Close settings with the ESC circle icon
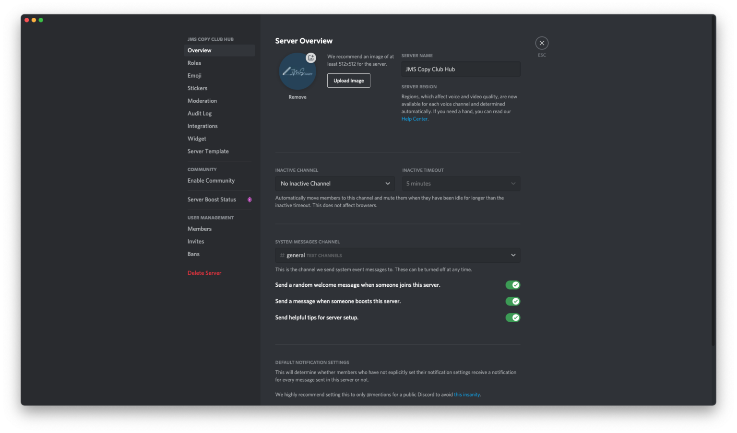The height and width of the screenshot is (433, 737). point(542,43)
